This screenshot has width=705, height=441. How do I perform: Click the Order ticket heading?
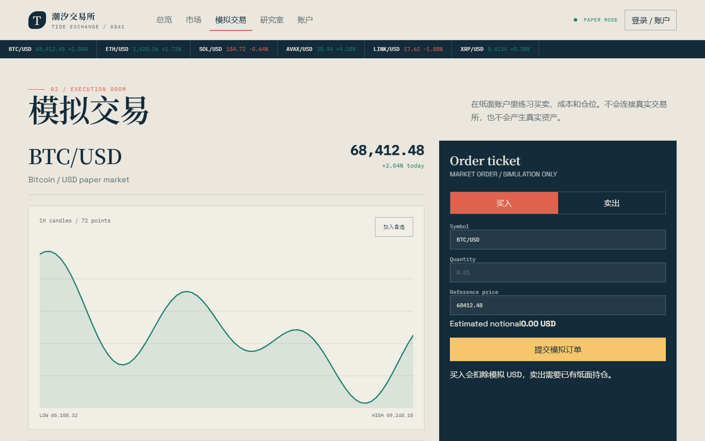(x=485, y=161)
